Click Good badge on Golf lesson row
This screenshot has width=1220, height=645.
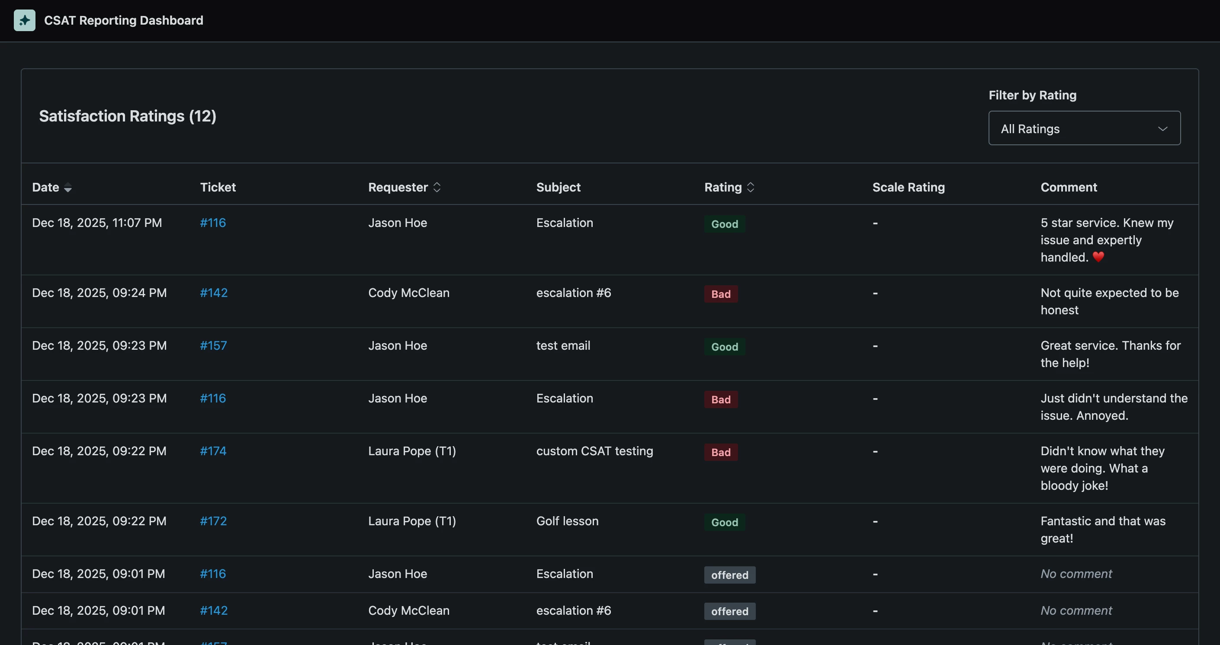click(x=724, y=522)
